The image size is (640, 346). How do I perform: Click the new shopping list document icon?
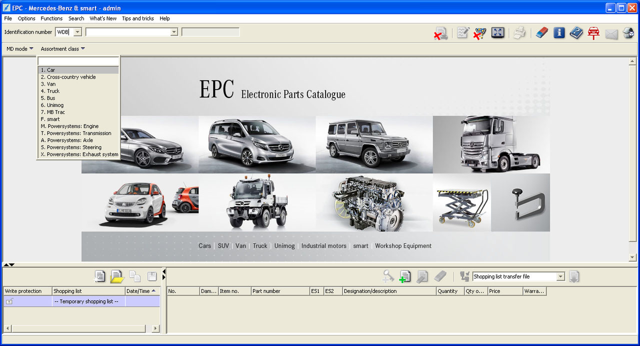100,276
